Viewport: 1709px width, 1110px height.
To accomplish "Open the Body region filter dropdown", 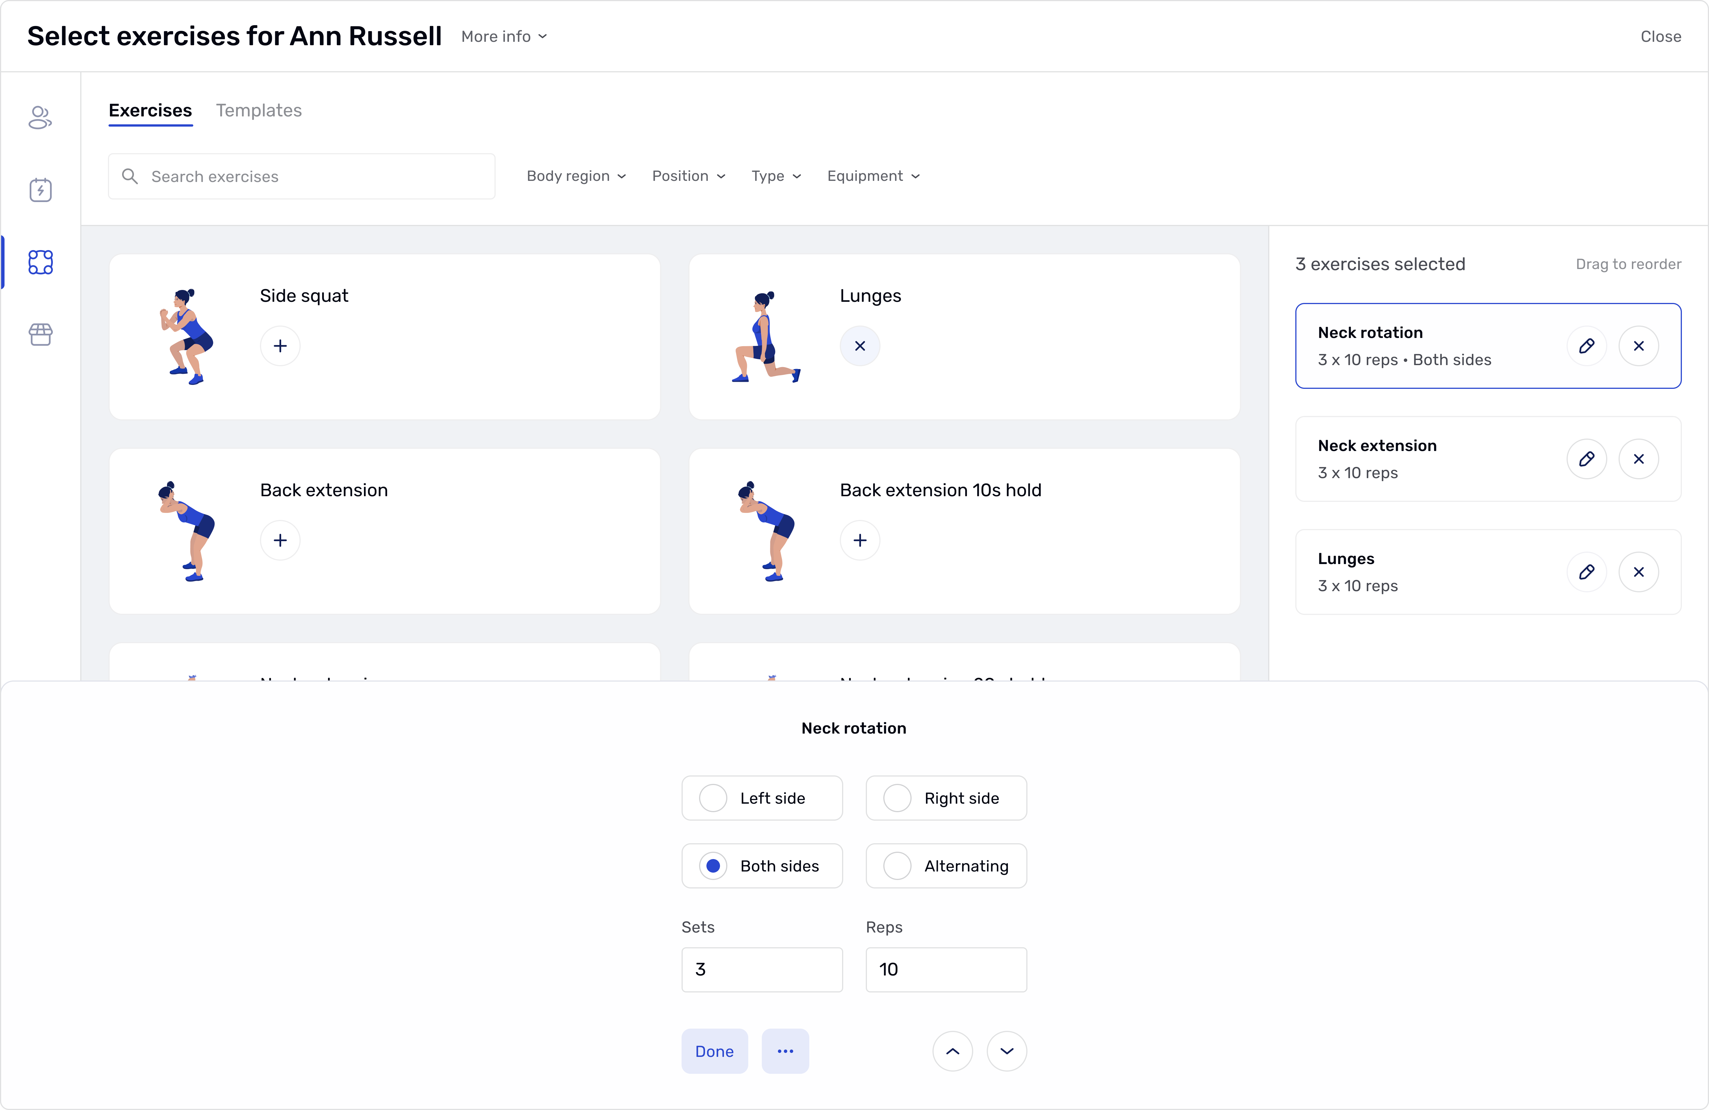I will [576, 176].
